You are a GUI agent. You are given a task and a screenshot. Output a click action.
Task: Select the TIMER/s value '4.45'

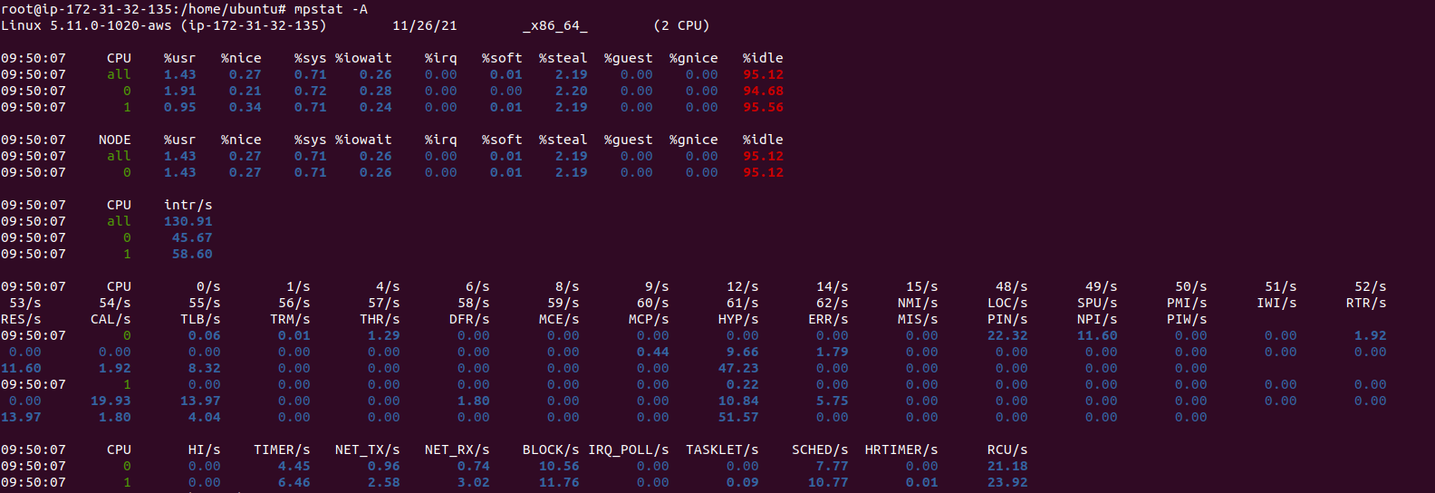(294, 466)
